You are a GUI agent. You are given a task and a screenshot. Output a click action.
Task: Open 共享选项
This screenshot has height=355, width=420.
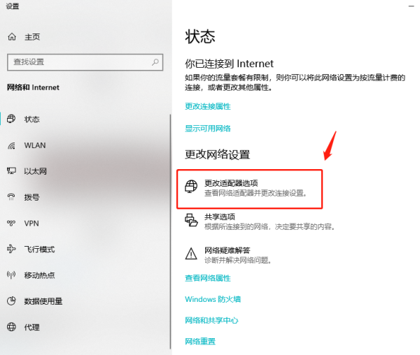[260, 222]
